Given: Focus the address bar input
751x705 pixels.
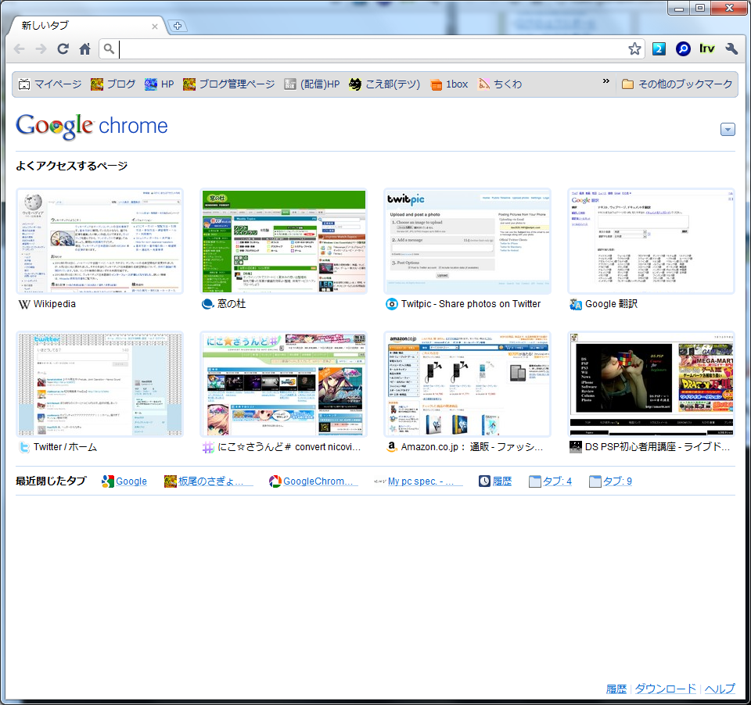Looking at the screenshot, I should (x=371, y=48).
